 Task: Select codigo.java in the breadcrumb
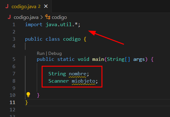click(26, 17)
